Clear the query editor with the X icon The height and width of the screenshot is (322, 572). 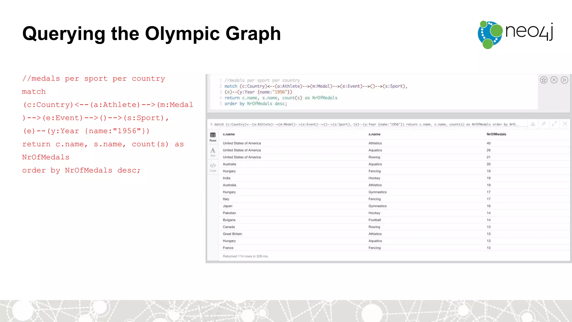(x=554, y=80)
